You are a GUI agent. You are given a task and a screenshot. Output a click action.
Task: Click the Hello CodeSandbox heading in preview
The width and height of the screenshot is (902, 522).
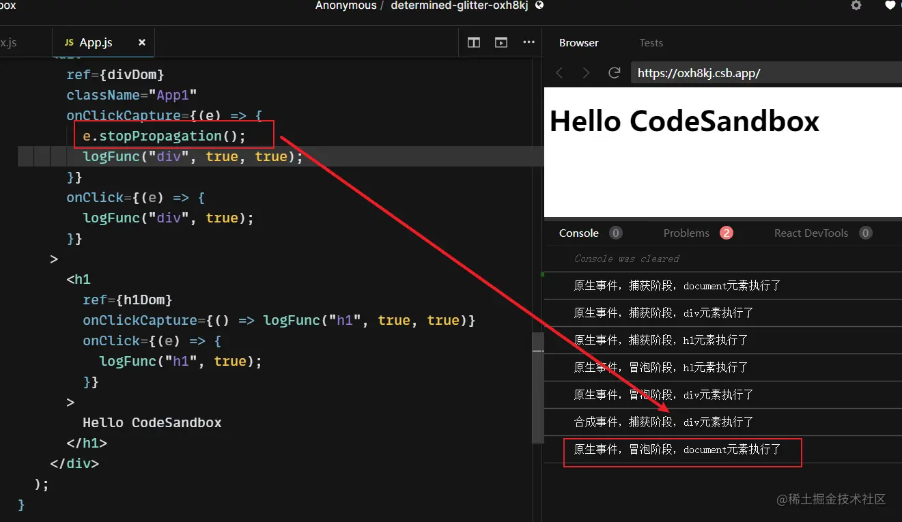coord(684,121)
